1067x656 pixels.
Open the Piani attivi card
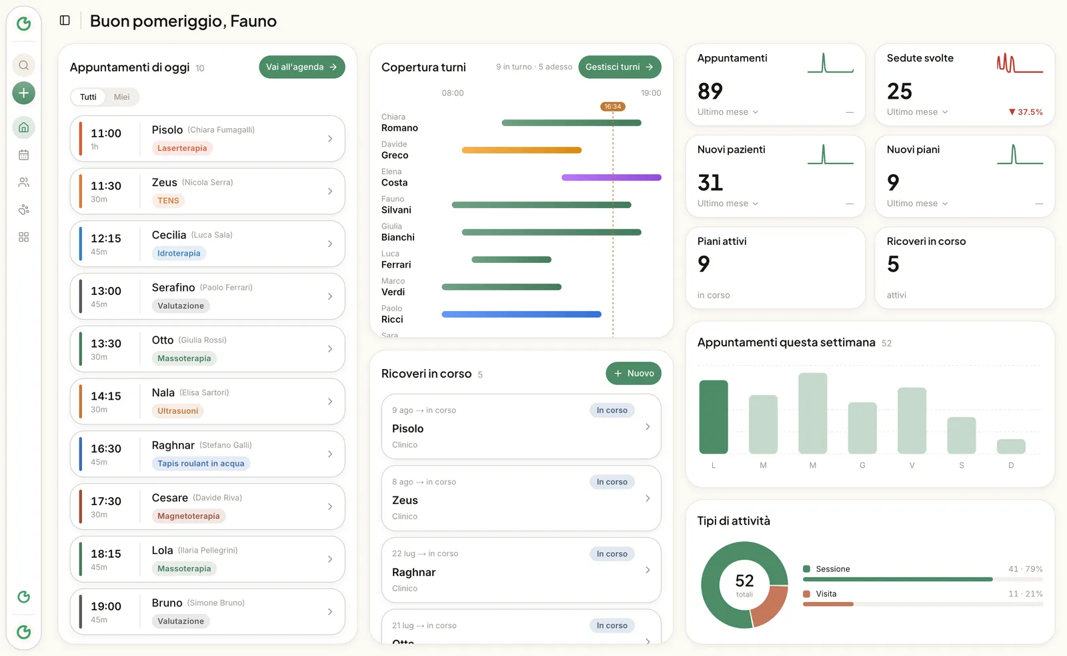(775, 268)
